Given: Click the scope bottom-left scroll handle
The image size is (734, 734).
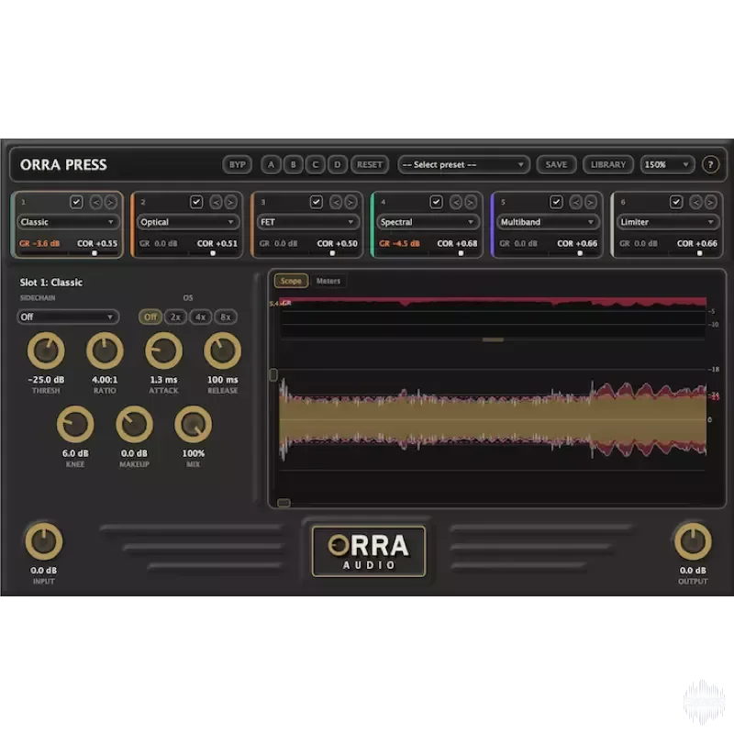Looking at the screenshot, I should (284, 503).
